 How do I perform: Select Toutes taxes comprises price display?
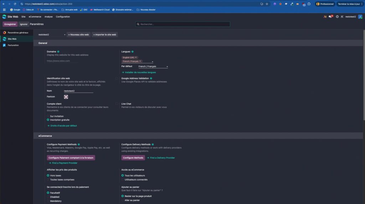click(x=48, y=180)
